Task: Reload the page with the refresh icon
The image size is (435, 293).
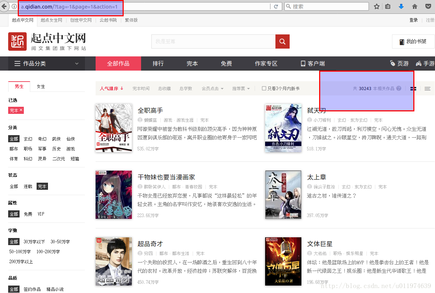Action: click(x=276, y=6)
